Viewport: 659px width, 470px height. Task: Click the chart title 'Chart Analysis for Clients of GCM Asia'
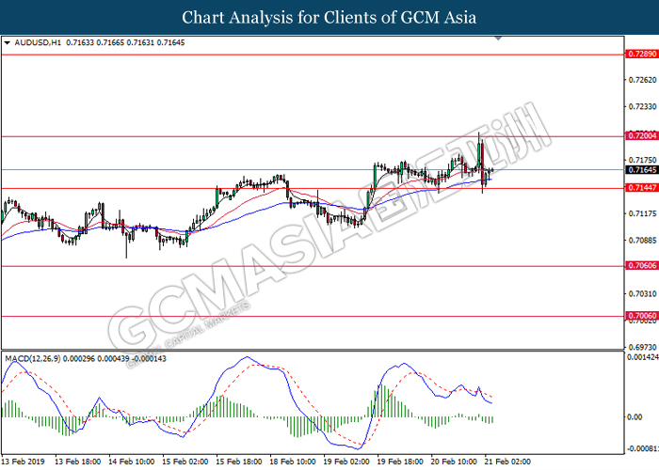(x=329, y=17)
